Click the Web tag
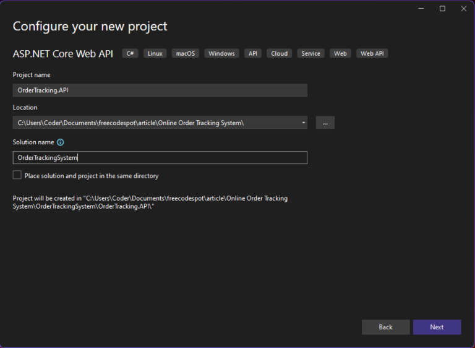 click(x=340, y=54)
